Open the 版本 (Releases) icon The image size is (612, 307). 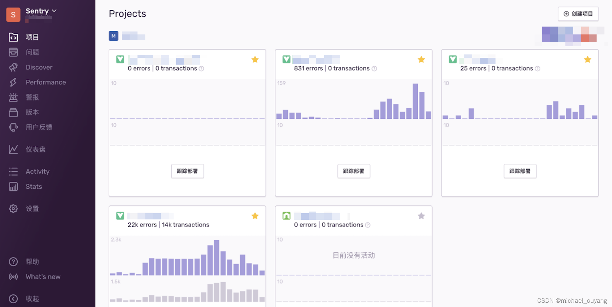(x=13, y=112)
